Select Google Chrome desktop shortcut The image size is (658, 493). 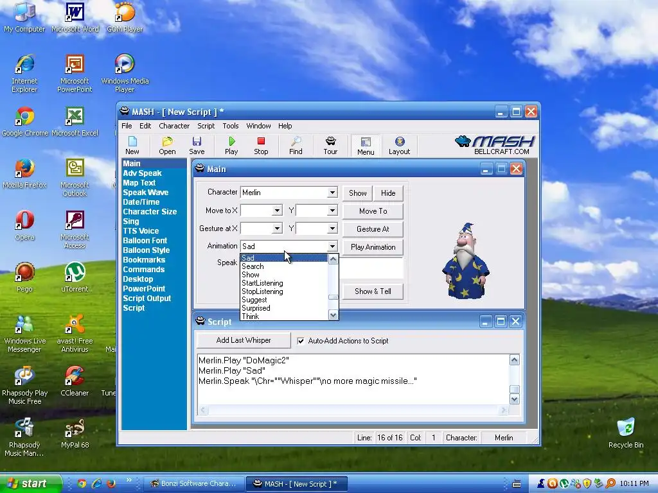[x=25, y=121]
